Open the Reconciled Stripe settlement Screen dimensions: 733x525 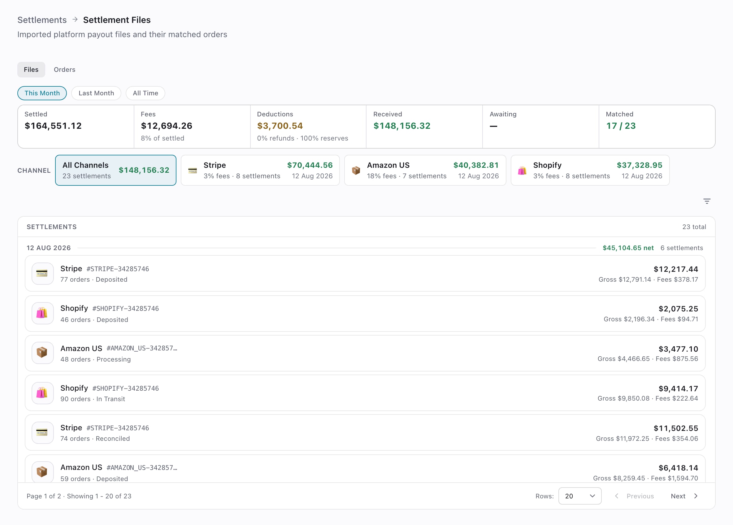365,432
